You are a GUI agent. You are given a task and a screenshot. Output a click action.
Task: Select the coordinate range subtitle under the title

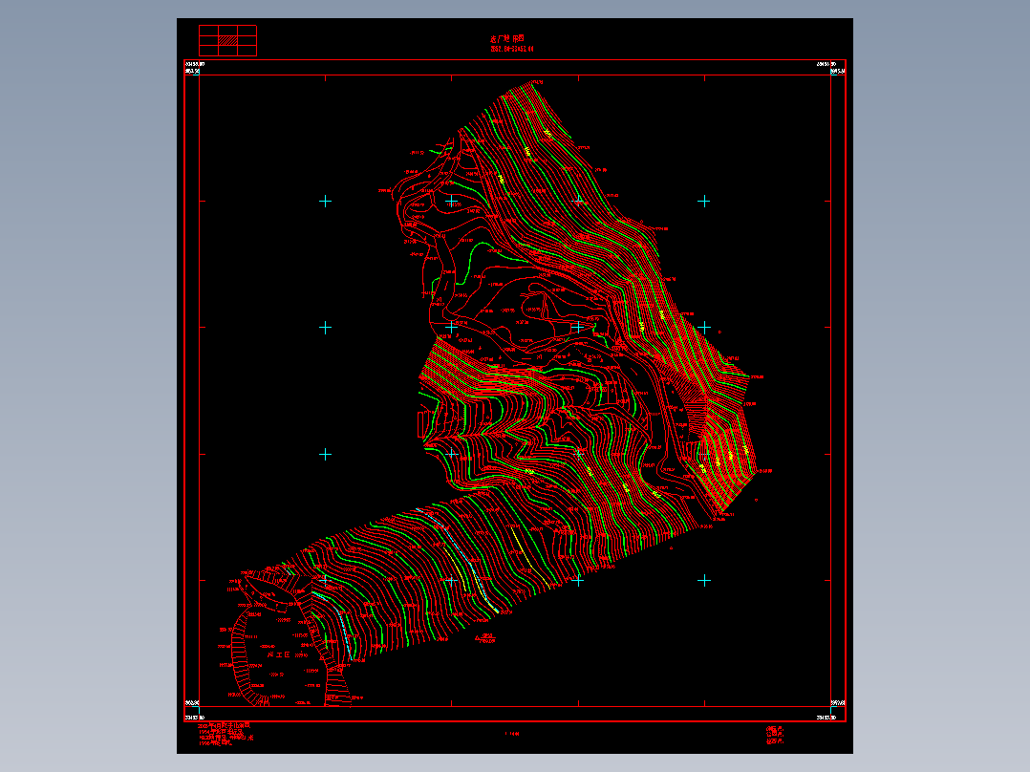pos(512,49)
